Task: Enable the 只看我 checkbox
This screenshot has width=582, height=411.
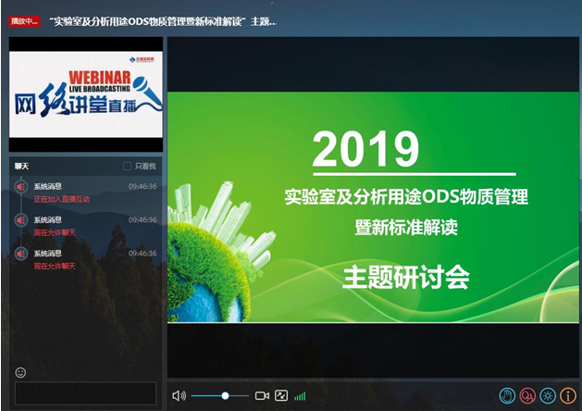Action: [127, 166]
